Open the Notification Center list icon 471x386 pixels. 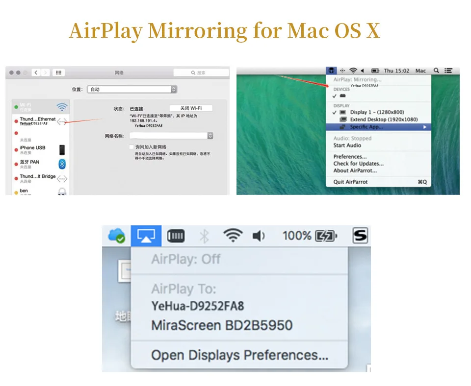pos(448,71)
